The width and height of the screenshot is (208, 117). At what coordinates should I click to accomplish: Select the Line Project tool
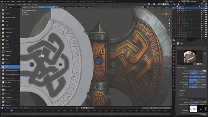click(x=10, y=97)
